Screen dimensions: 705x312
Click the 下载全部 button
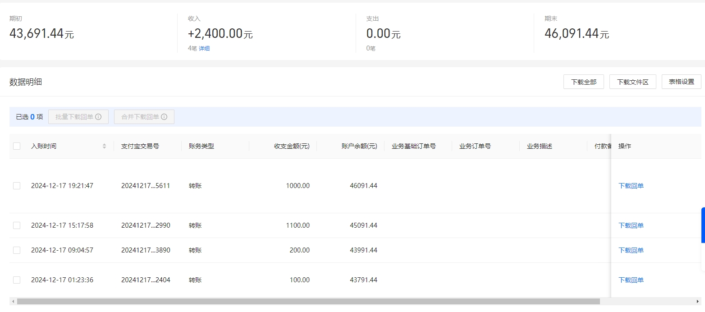point(584,82)
